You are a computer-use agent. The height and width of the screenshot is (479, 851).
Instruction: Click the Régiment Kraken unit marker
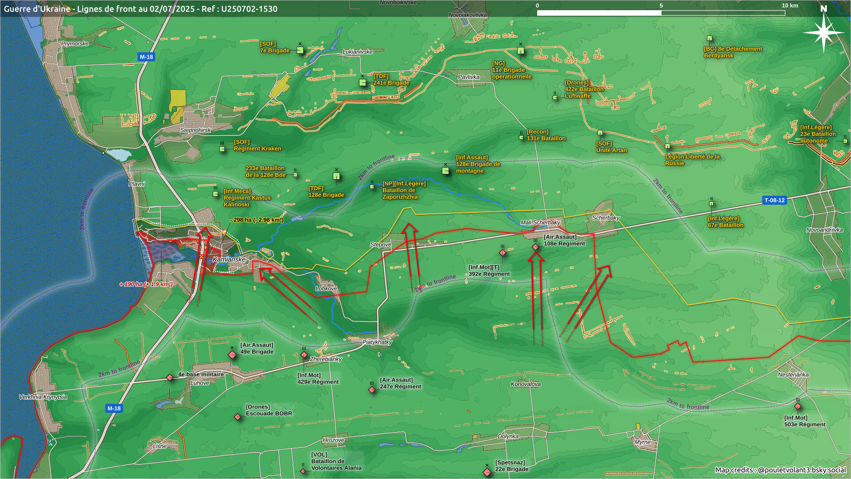[222, 149]
